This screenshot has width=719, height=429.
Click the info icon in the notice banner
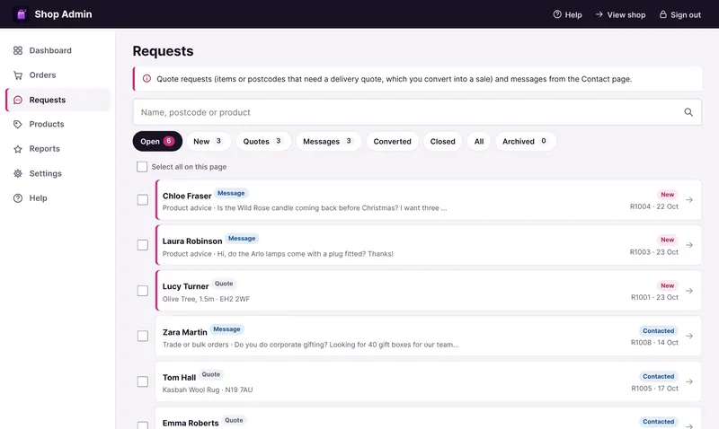pos(146,79)
